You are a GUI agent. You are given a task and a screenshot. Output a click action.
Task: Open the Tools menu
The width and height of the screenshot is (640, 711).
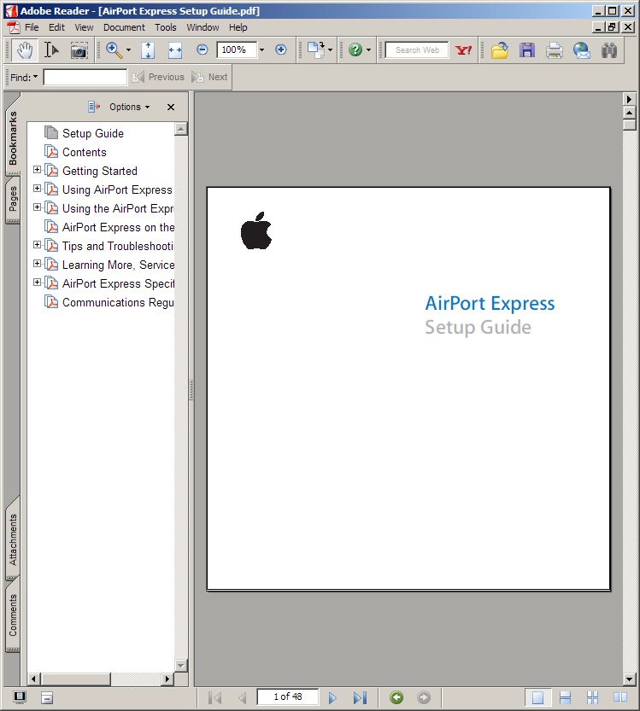pyautogui.click(x=165, y=27)
